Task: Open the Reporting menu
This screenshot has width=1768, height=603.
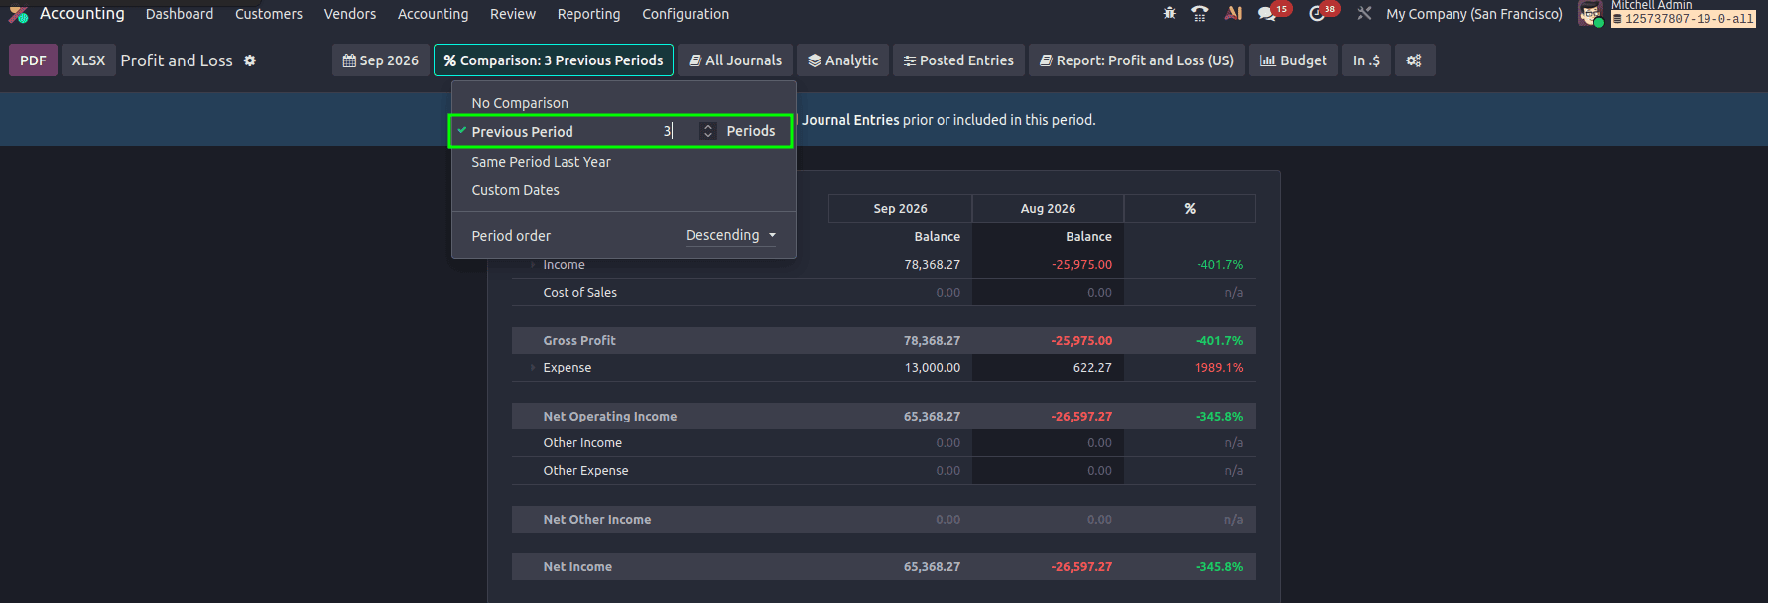Action: 588,14
